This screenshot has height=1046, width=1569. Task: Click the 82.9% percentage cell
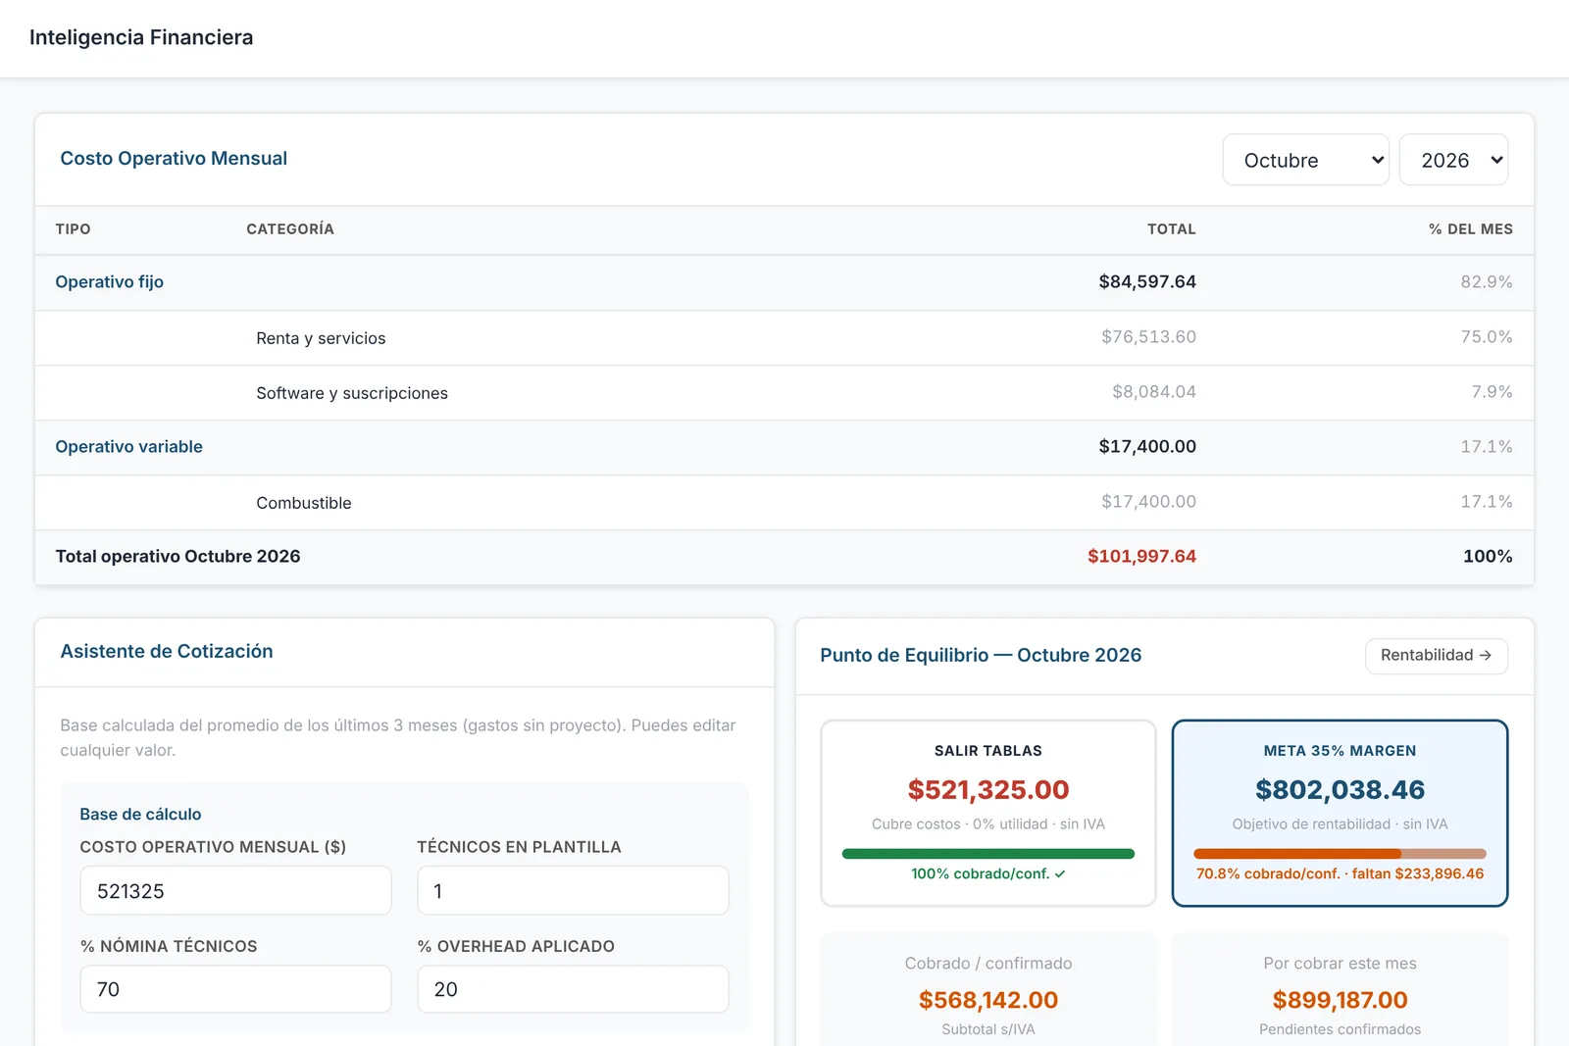pyautogui.click(x=1487, y=282)
